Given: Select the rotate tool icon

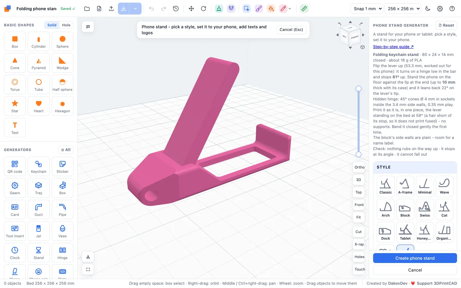Looking at the screenshot, I should [203, 9].
